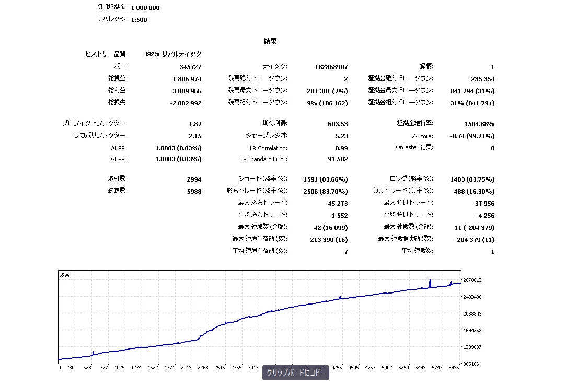Click the 2516 tick on the chart's horizontal axis
The image size is (577, 383).
coord(220,367)
